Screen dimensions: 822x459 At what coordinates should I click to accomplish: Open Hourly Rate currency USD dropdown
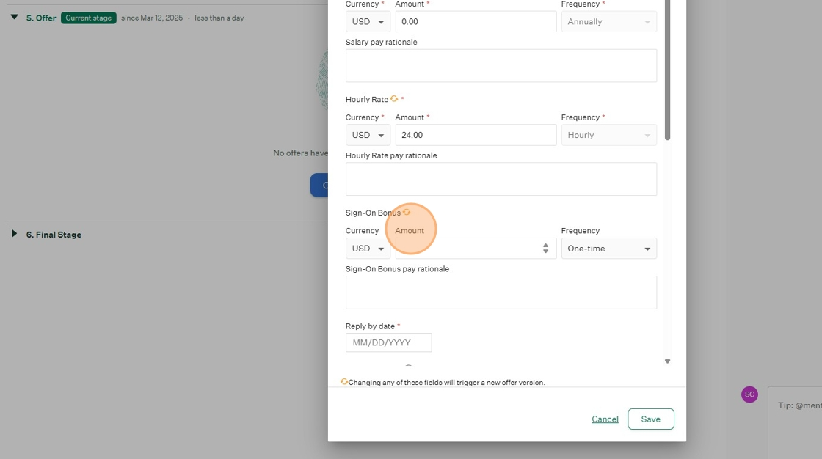(x=368, y=135)
